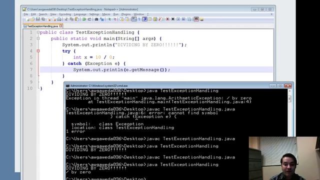The width and height of the screenshot is (320, 180).
Task: Click the Stop recording macro icon
Action: [173, 19]
